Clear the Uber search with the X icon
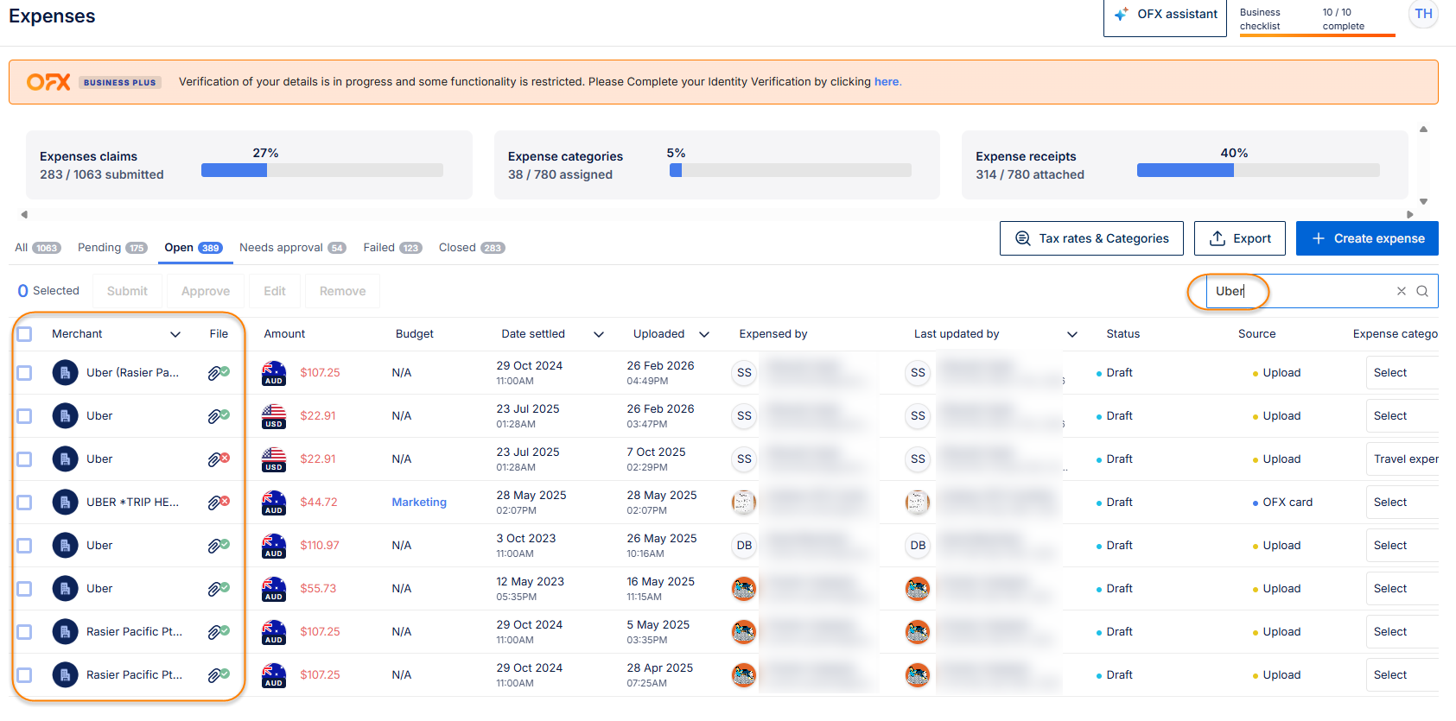The image size is (1456, 721). coord(1402,291)
